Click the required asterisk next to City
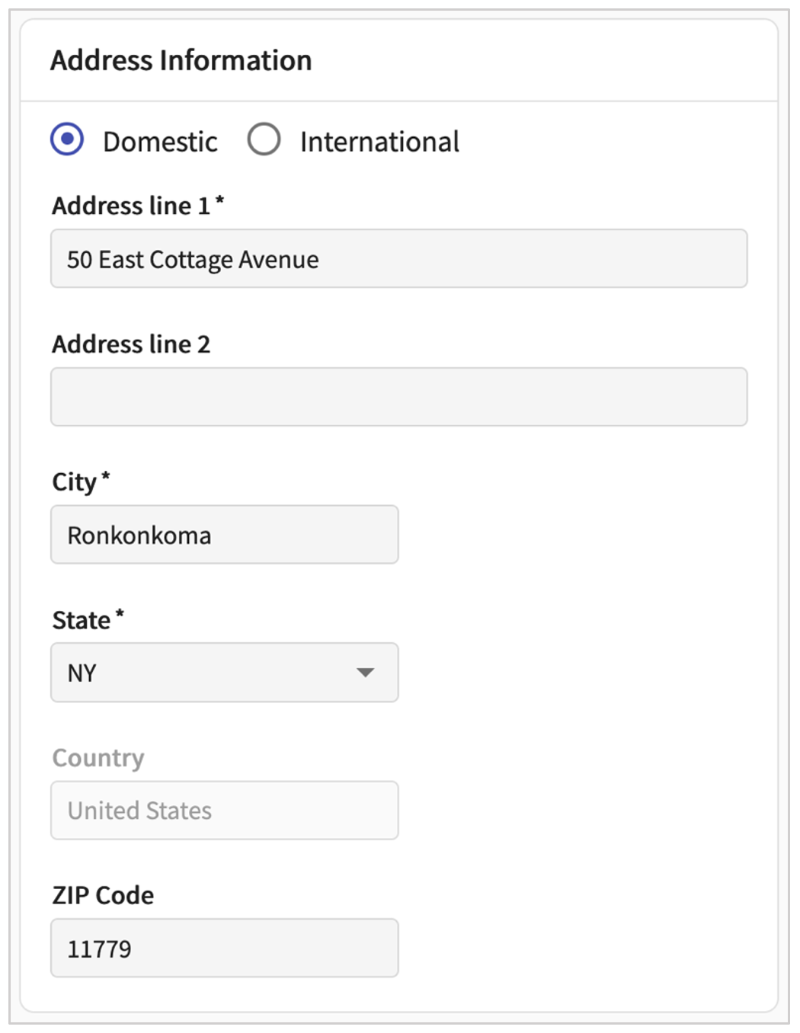The height and width of the screenshot is (1033, 800). tap(106, 478)
